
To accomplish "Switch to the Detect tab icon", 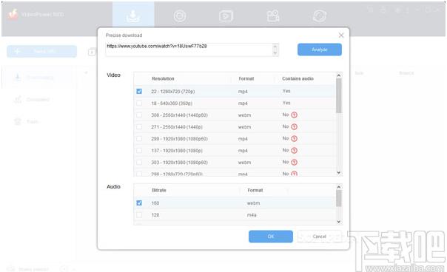I will [x=180, y=16].
